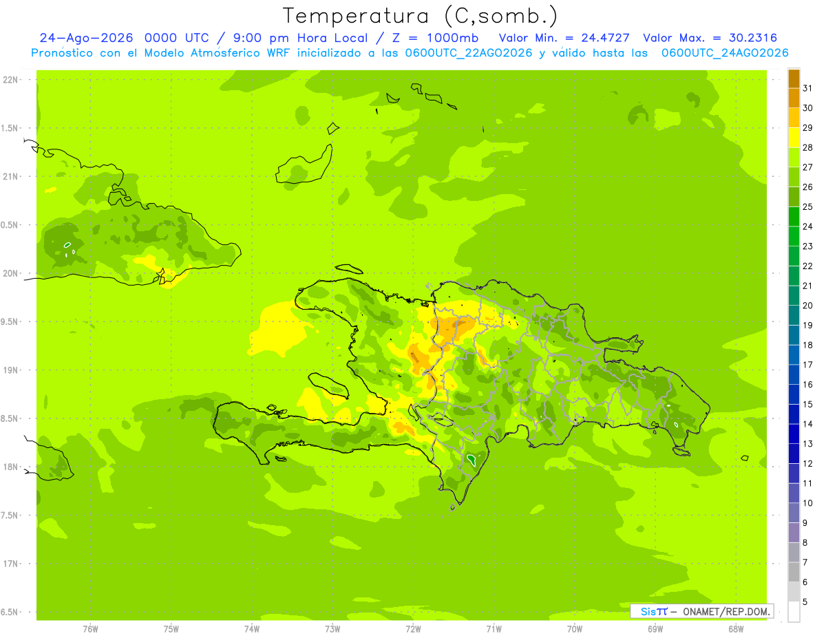Click the 72W longitude axis label
The image size is (826, 638).
click(x=413, y=629)
